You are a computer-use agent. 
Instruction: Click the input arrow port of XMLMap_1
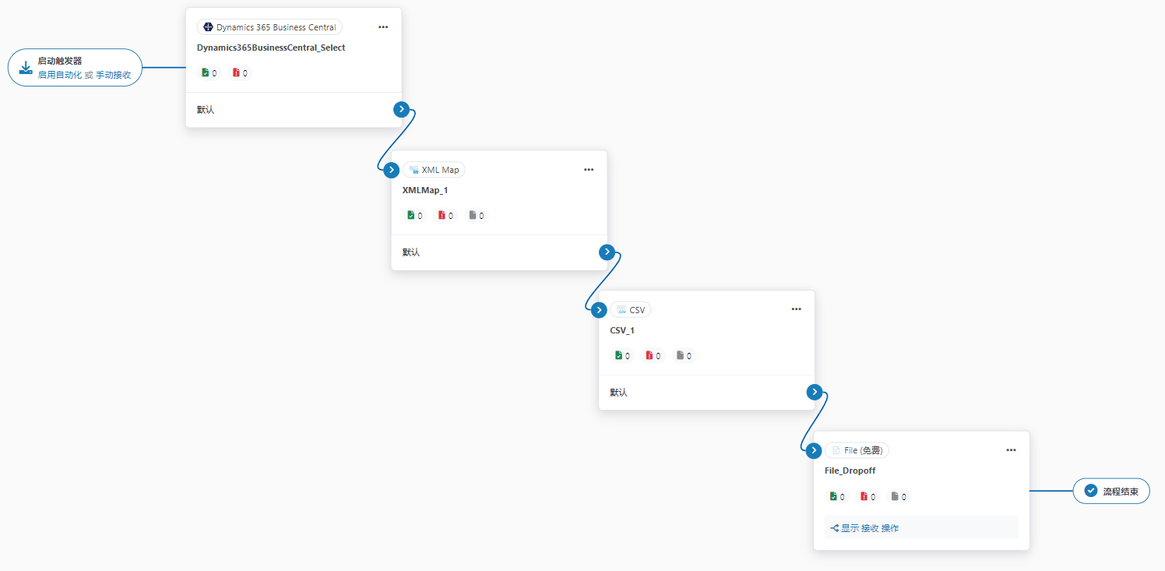pyautogui.click(x=392, y=170)
